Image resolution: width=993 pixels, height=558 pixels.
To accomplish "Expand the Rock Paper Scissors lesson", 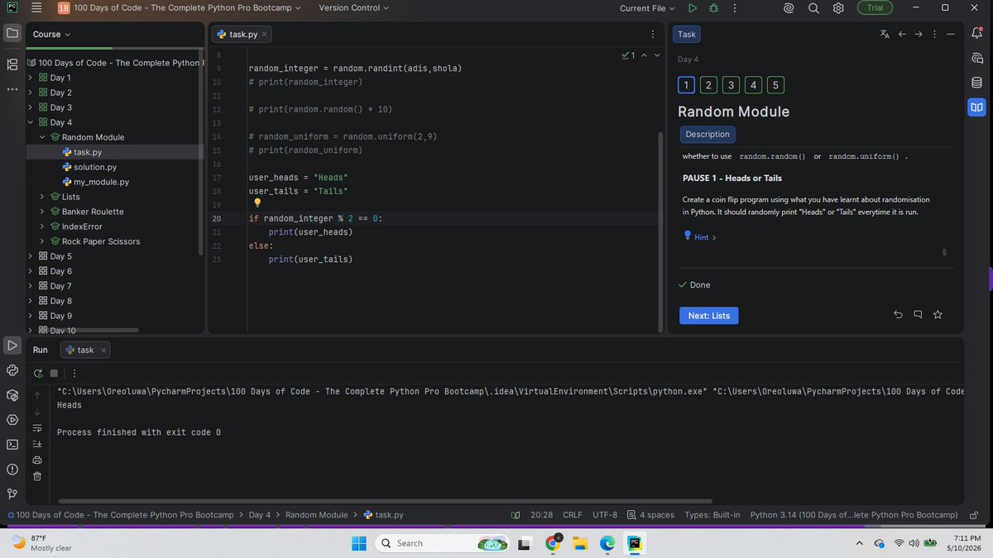I will point(42,241).
